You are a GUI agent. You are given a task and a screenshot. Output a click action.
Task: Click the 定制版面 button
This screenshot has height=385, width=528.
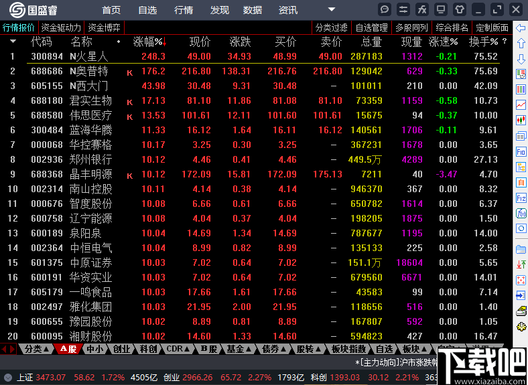coord(492,27)
